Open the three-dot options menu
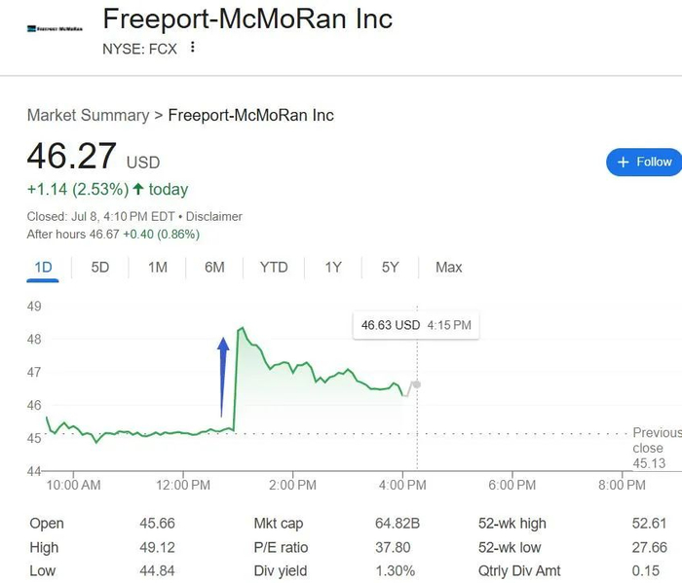This screenshot has width=682, height=583. point(193,47)
